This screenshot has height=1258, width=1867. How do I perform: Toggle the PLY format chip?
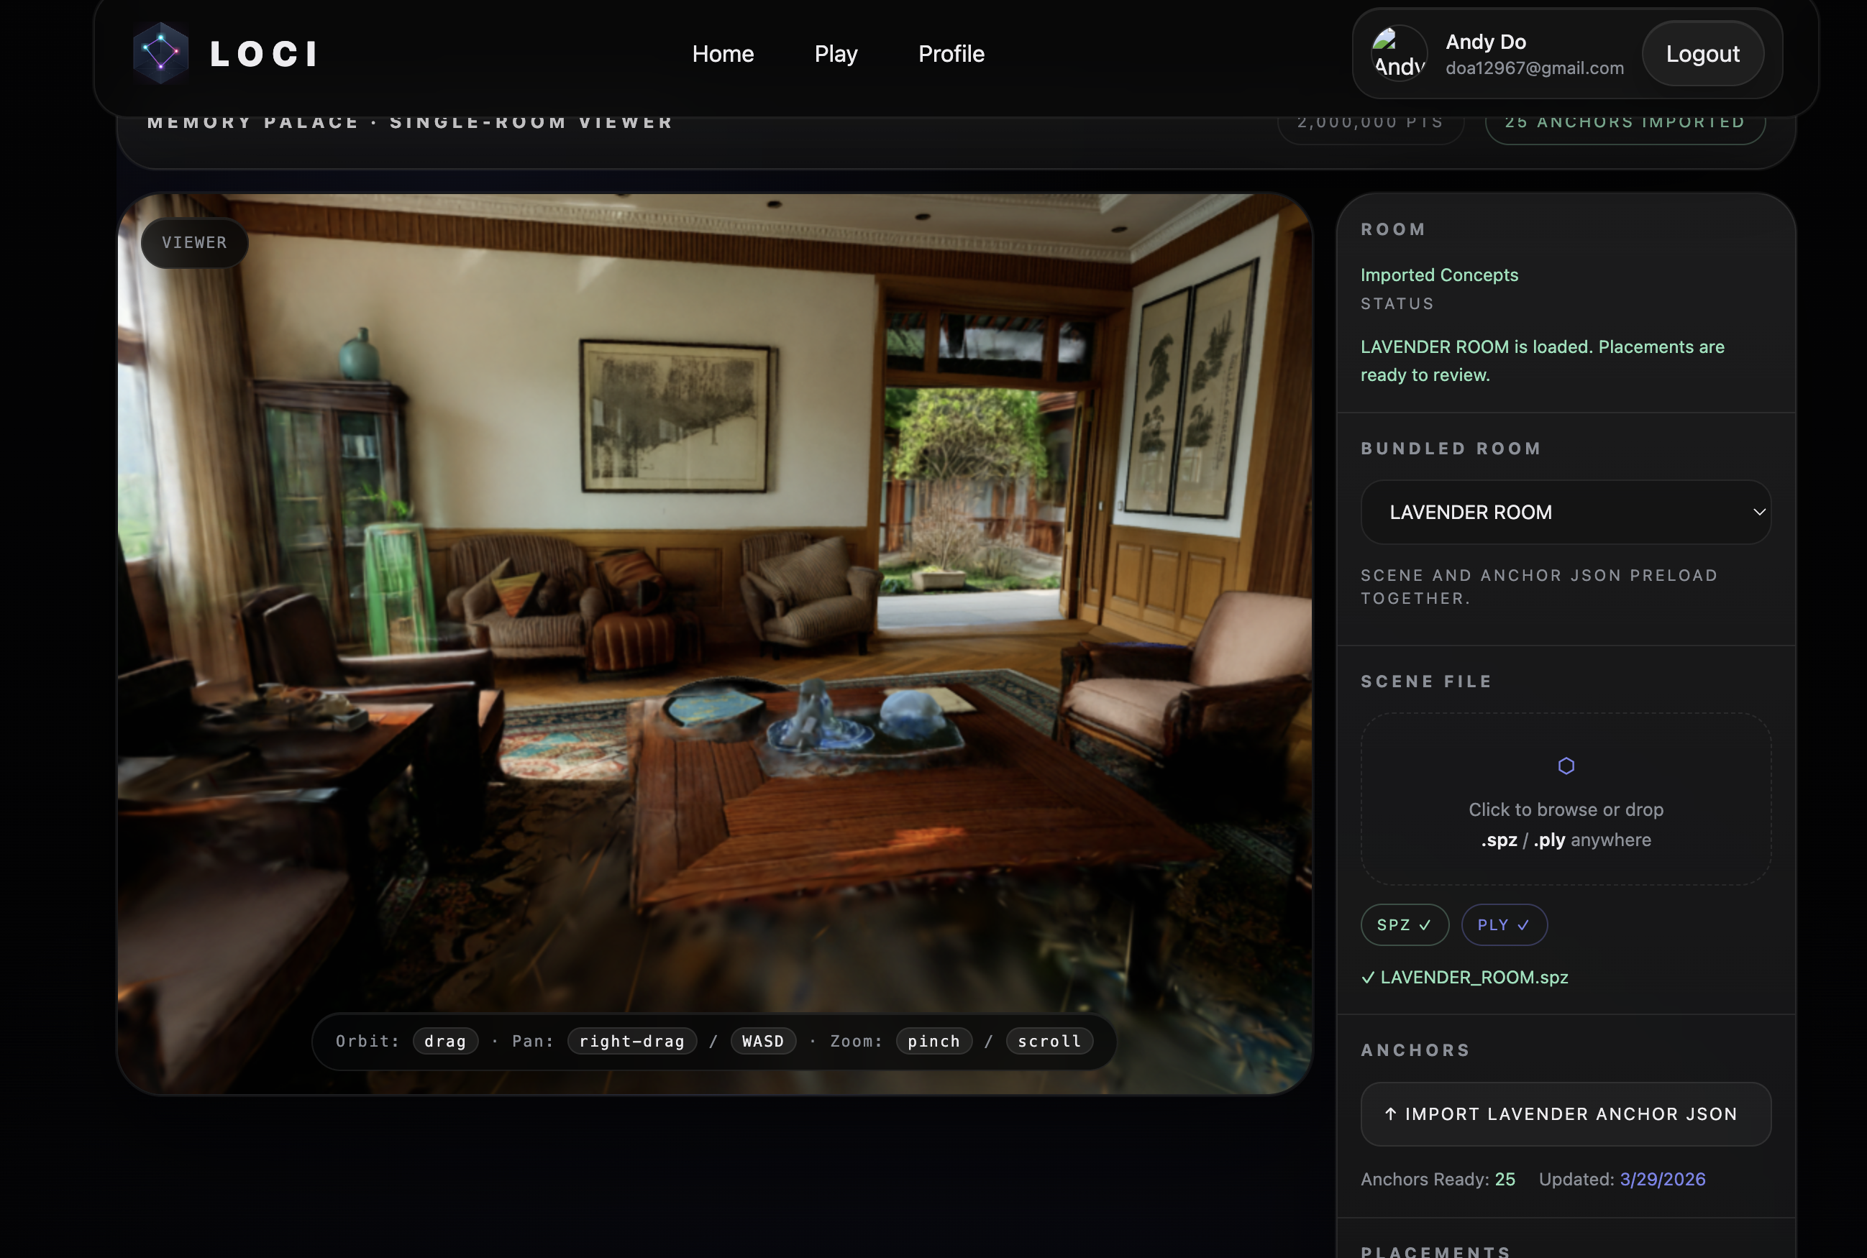point(1503,925)
